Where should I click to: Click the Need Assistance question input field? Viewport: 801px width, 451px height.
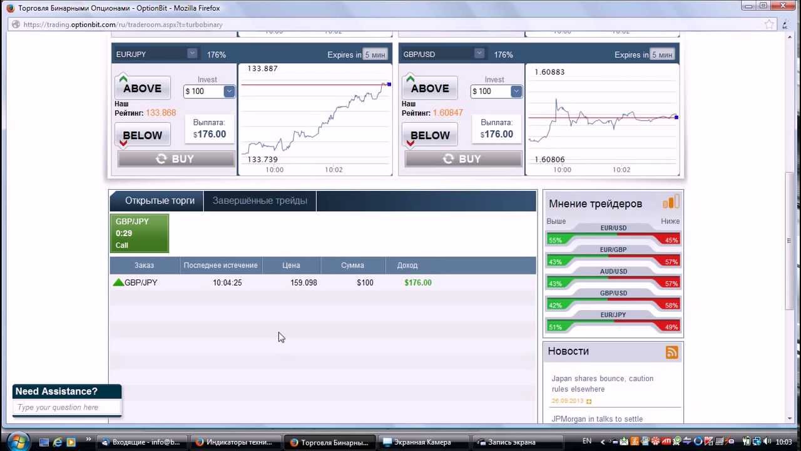[x=66, y=407]
